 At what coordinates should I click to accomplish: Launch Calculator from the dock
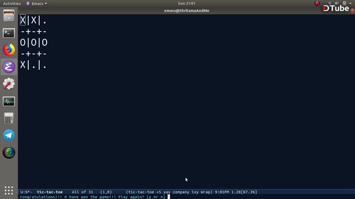(x=9, y=118)
